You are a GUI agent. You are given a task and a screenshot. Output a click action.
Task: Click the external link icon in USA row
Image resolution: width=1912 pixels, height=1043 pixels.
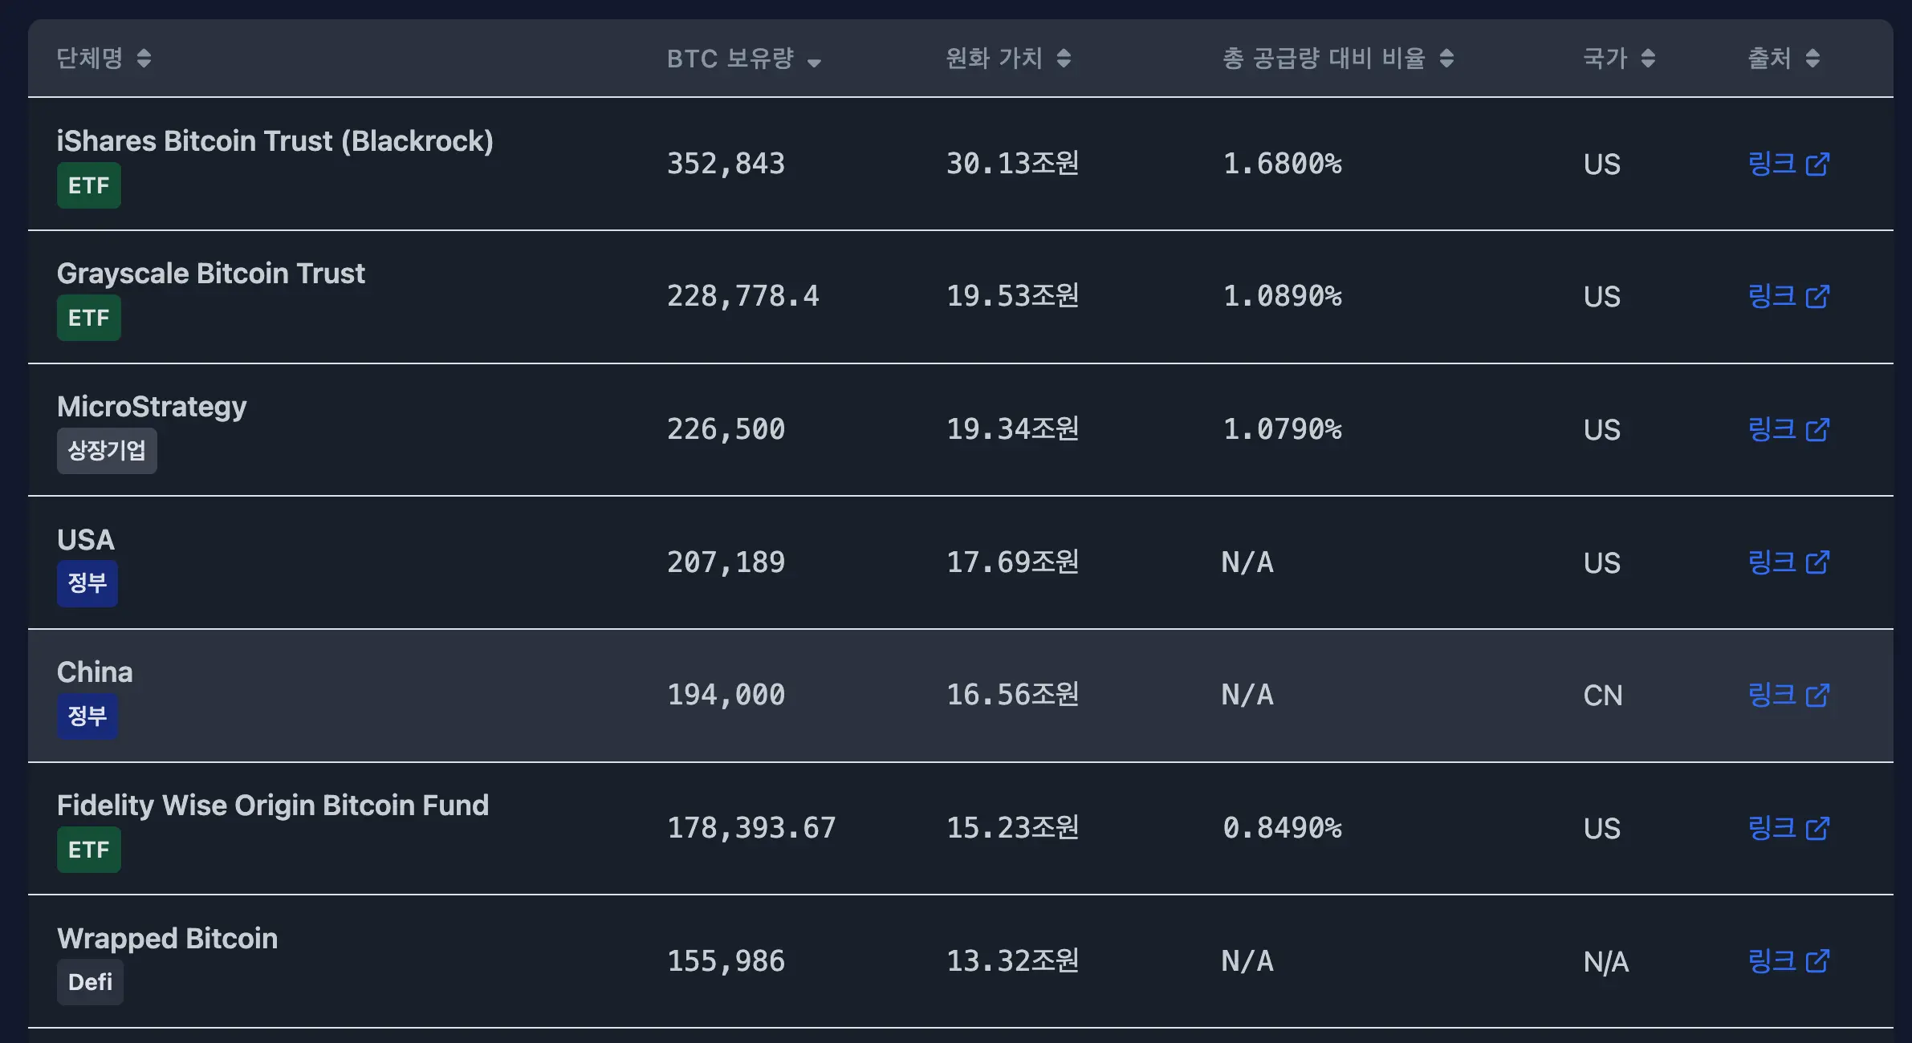click(1817, 562)
